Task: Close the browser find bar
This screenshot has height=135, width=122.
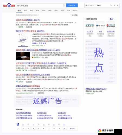Action: point(117,5)
